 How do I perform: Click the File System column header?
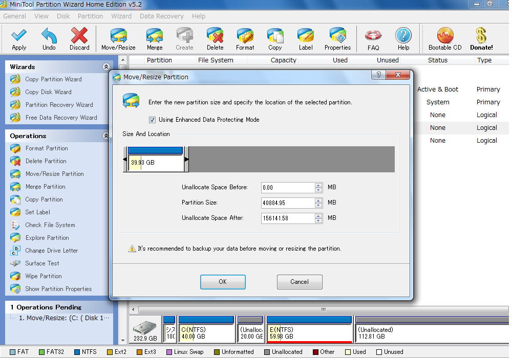click(x=216, y=60)
